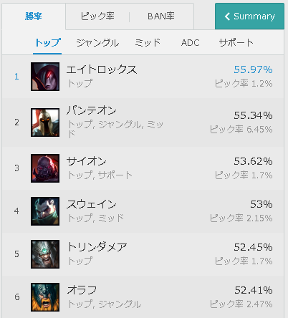Open the サポート role tab

click(236, 43)
